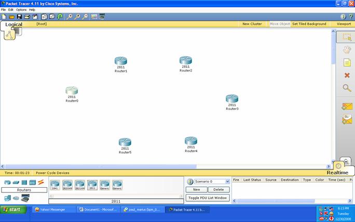Image resolution: width=355 pixels, height=222 pixels.
Task: Choose Connections lightning bolt category
Action: [40, 182]
